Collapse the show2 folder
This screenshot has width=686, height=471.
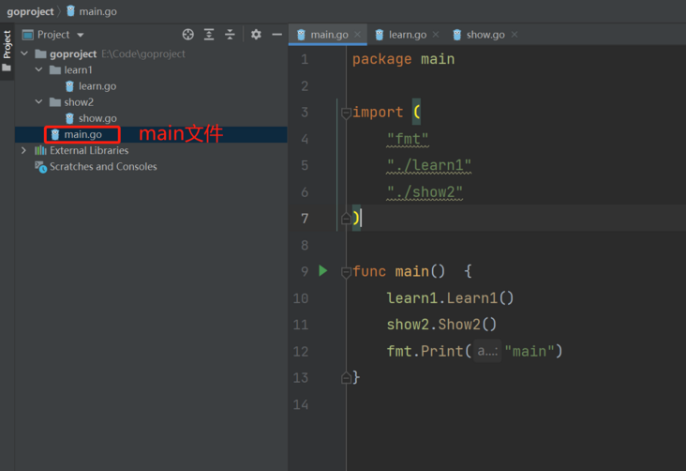point(38,102)
